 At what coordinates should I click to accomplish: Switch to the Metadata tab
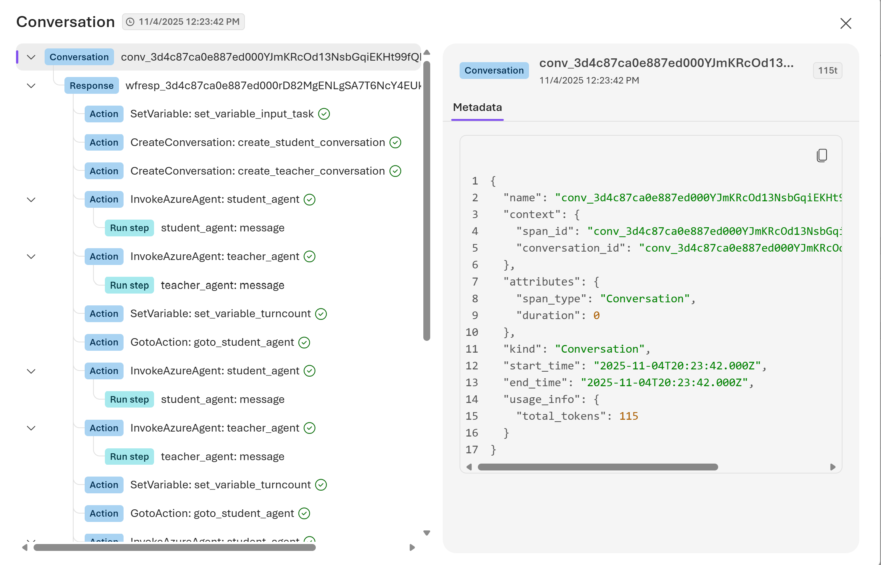(x=477, y=108)
